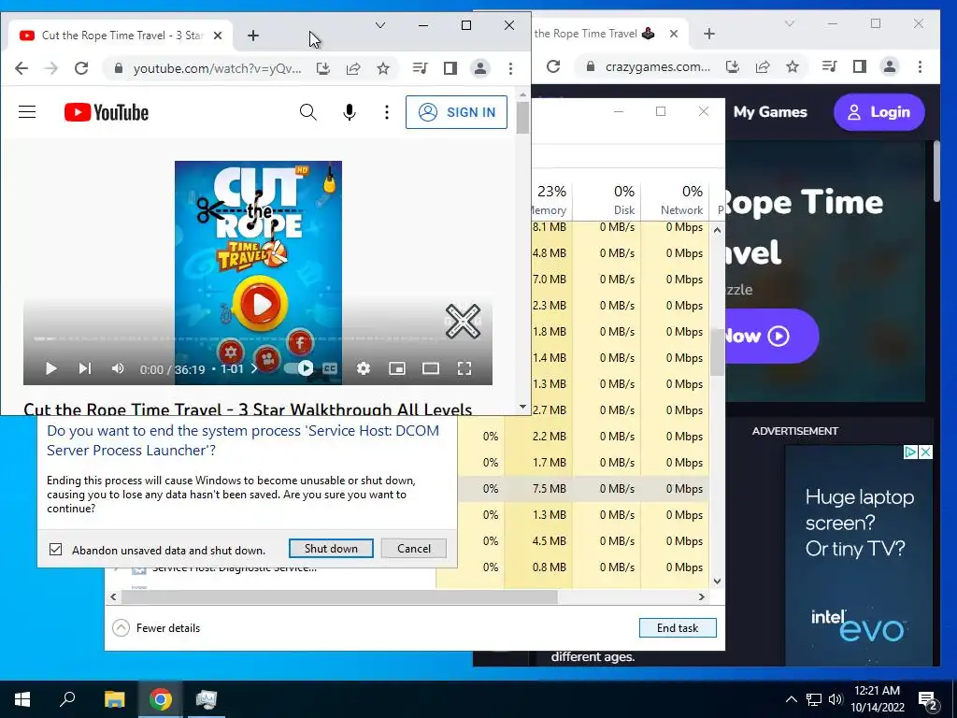Viewport: 957px width, 718px height.
Task: Seek on the video progress bar
Action: pos(258,338)
